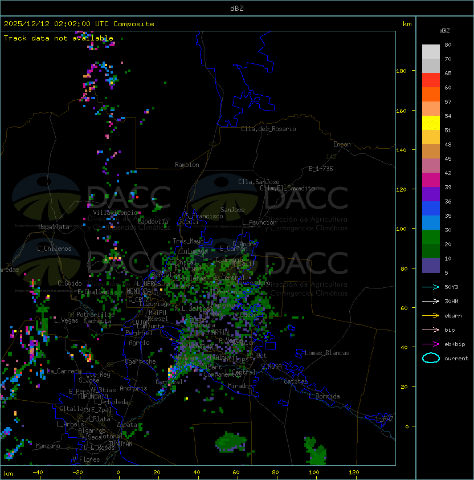The width and height of the screenshot is (474, 480).
Task: Select the green swatch between 30 and 20
Action: click(431, 237)
